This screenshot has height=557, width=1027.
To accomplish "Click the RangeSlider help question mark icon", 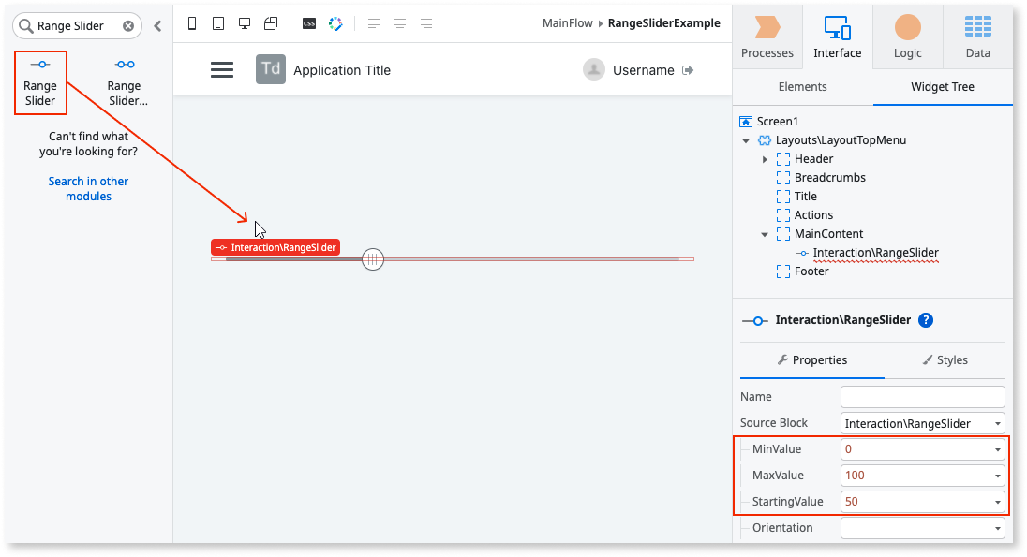I will click(926, 320).
